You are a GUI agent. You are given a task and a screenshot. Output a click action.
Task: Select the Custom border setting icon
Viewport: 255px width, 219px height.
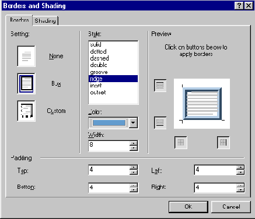click(26, 111)
